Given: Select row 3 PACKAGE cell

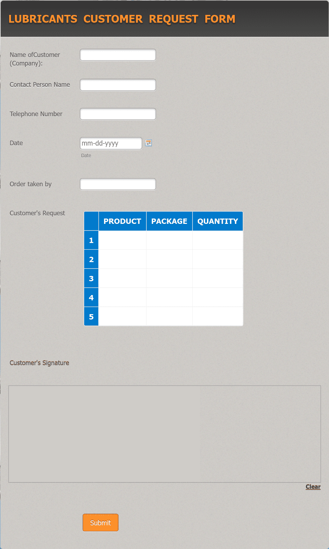Looking at the screenshot, I should (x=169, y=278).
